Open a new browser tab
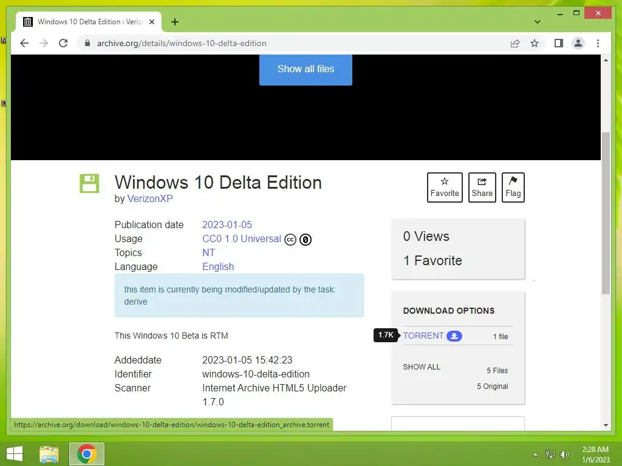Viewport: 622px width, 466px height. 174,22
